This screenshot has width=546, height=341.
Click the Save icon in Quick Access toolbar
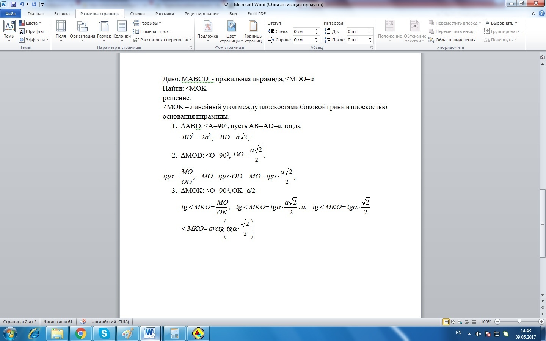[14, 4]
